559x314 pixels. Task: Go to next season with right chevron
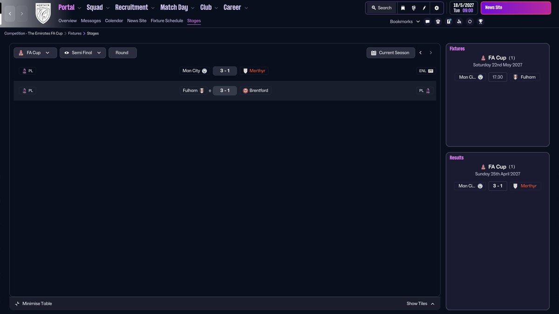pyautogui.click(x=431, y=53)
